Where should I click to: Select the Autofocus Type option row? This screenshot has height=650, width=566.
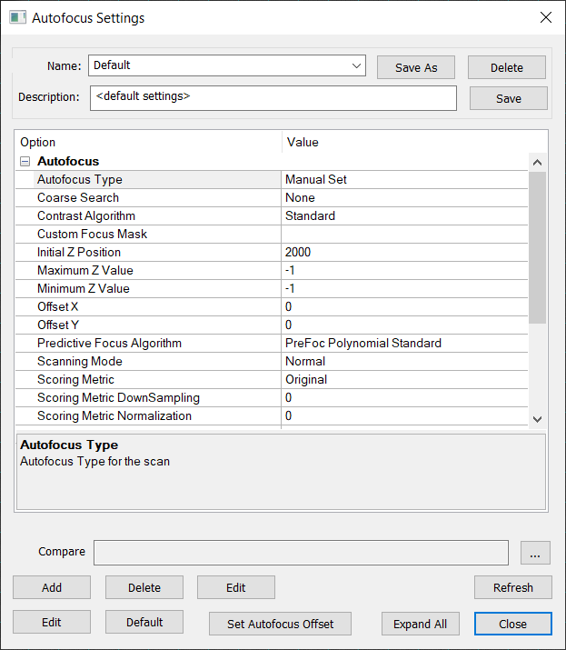click(80, 179)
